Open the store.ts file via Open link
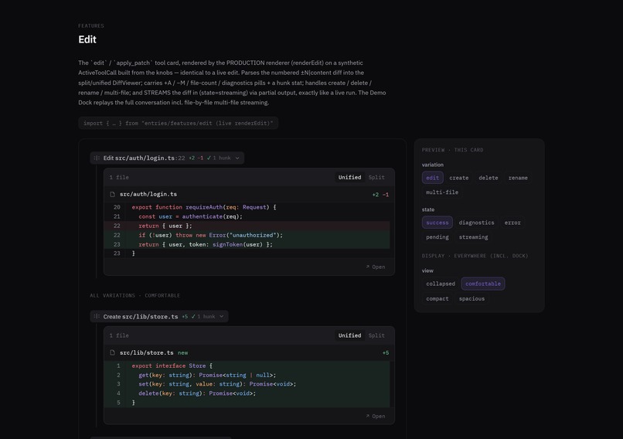The width and height of the screenshot is (623, 439). coord(376,417)
